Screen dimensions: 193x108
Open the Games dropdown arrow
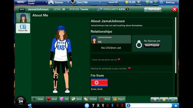coord(68,2)
